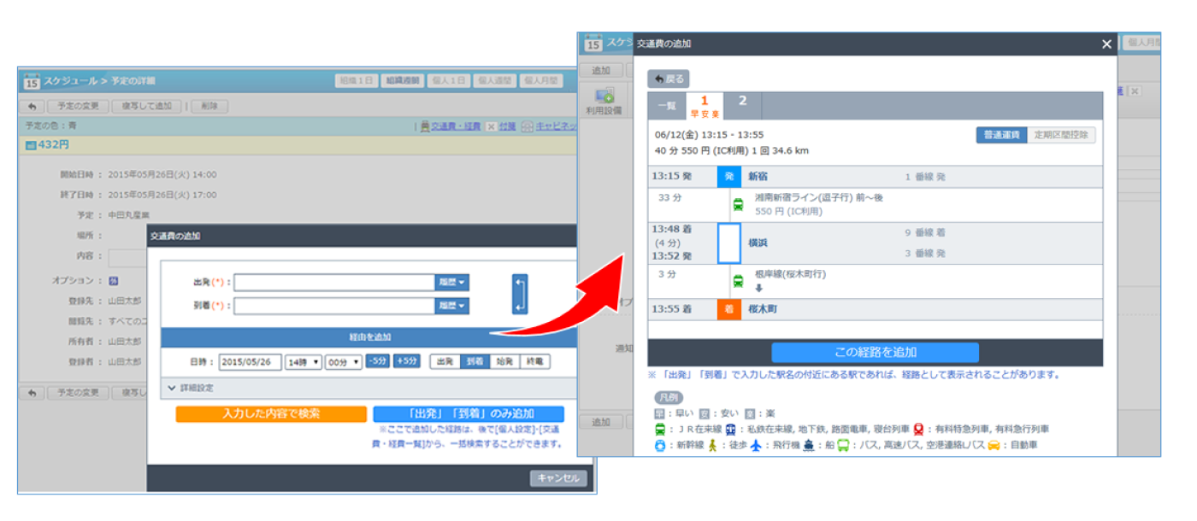Click この経路を追加 button
1197x521 pixels.
875,353
